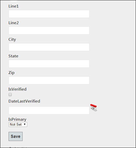This screenshot has width=136, height=148.
Task: Follow the partially visible link below Save
Action: (x=18, y=147)
